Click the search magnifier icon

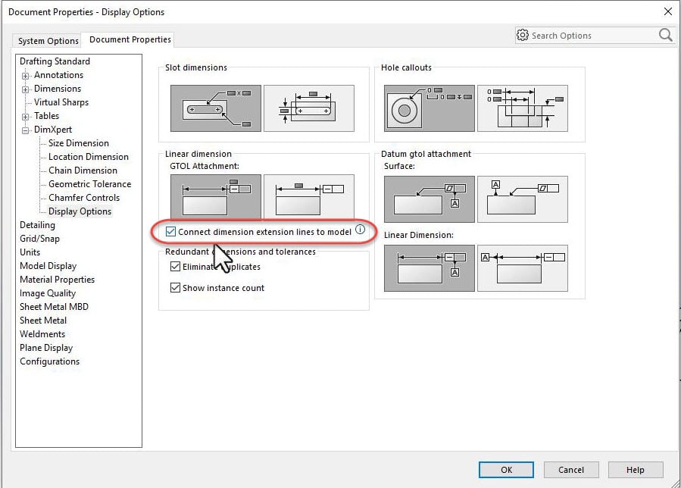(664, 35)
